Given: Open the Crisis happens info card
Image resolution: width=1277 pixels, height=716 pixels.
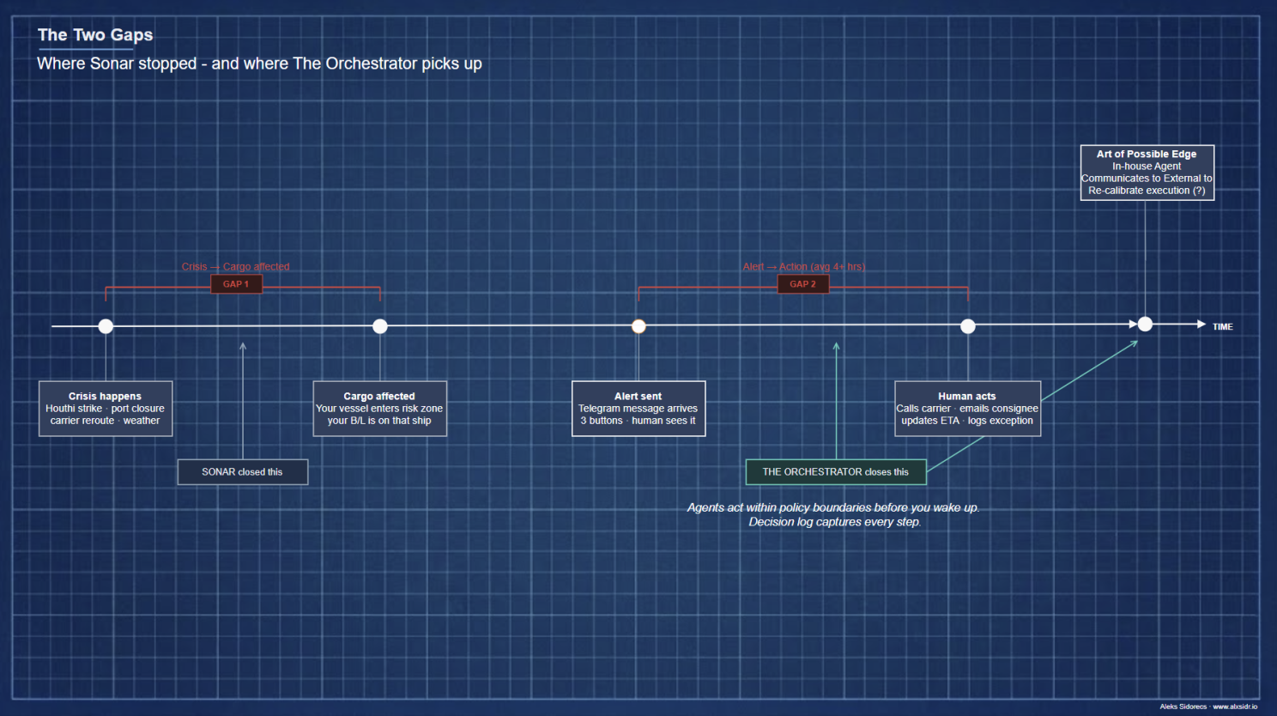Looking at the screenshot, I should (x=106, y=409).
